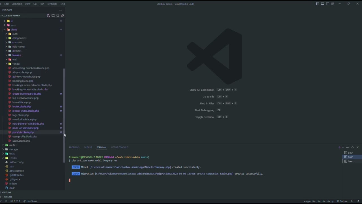Start a Live Share session
The height and width of the screenshot is (204, 362).
[30, 201]
